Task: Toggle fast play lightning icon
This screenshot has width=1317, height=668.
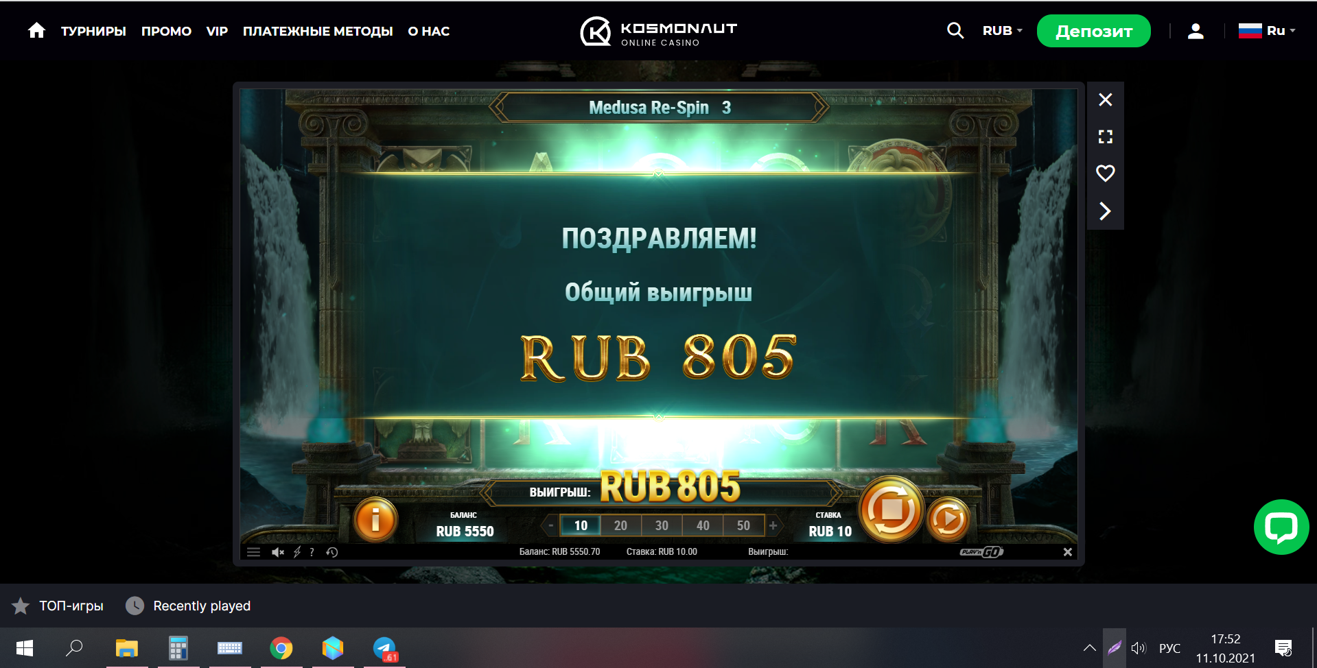Action: pos(297,552)
